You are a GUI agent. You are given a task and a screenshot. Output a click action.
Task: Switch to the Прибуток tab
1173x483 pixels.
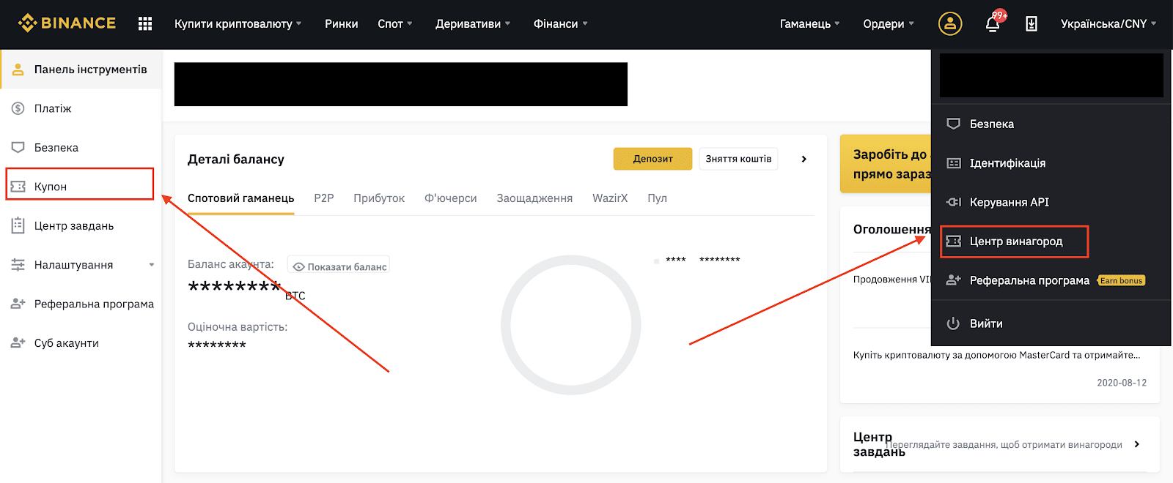[379, 198]
